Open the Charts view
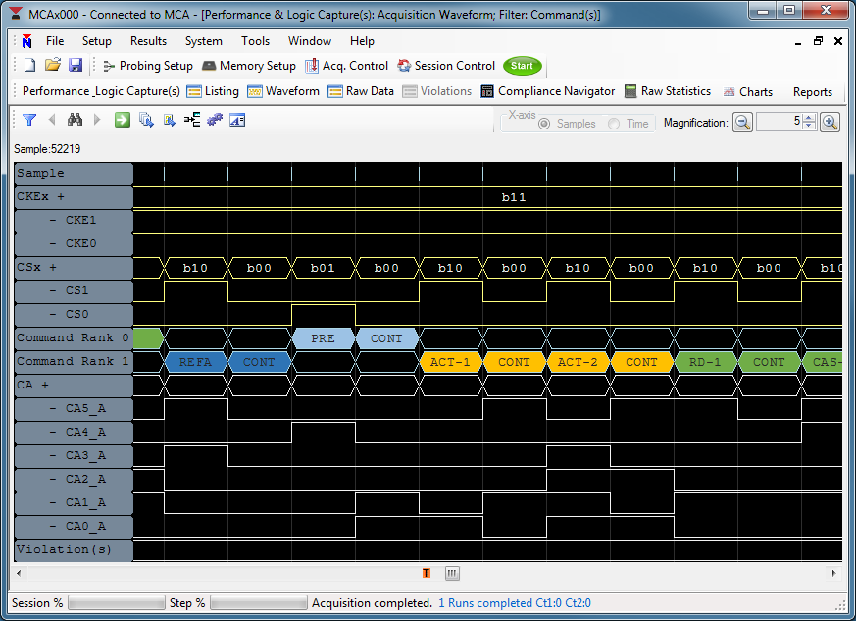856x621 pixels. (748, 92)
